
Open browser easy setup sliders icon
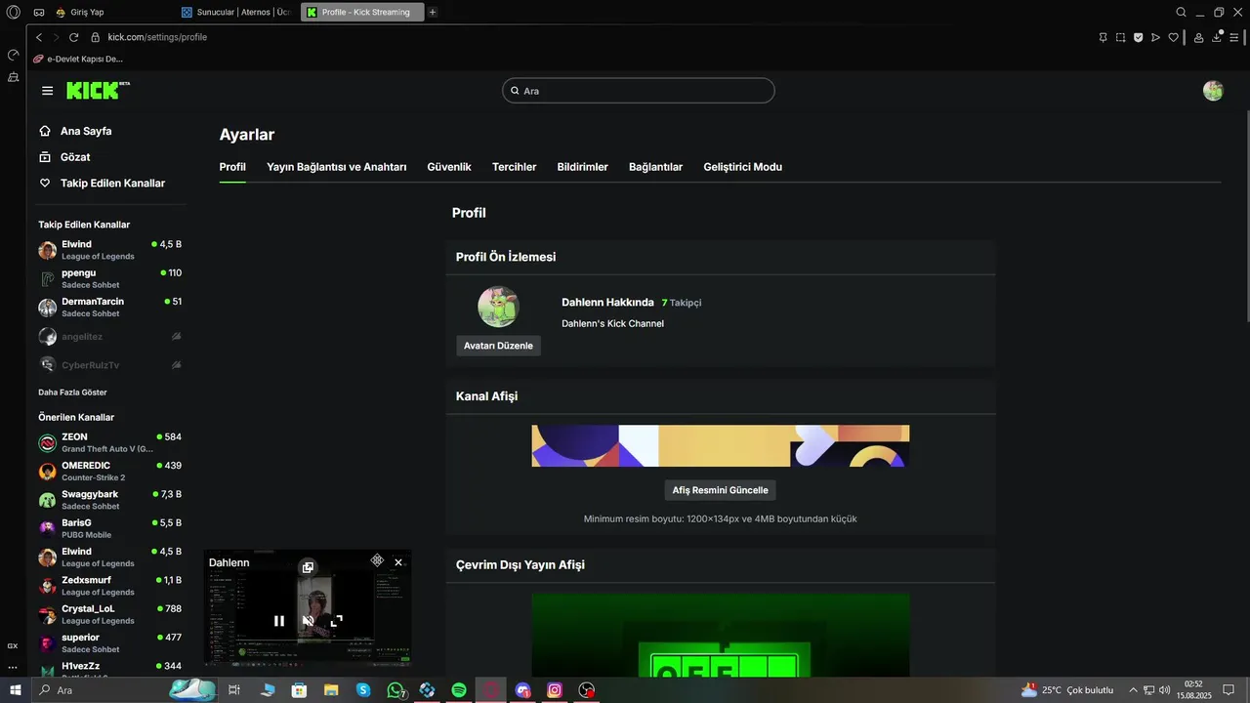click(x=1235, y=37)
